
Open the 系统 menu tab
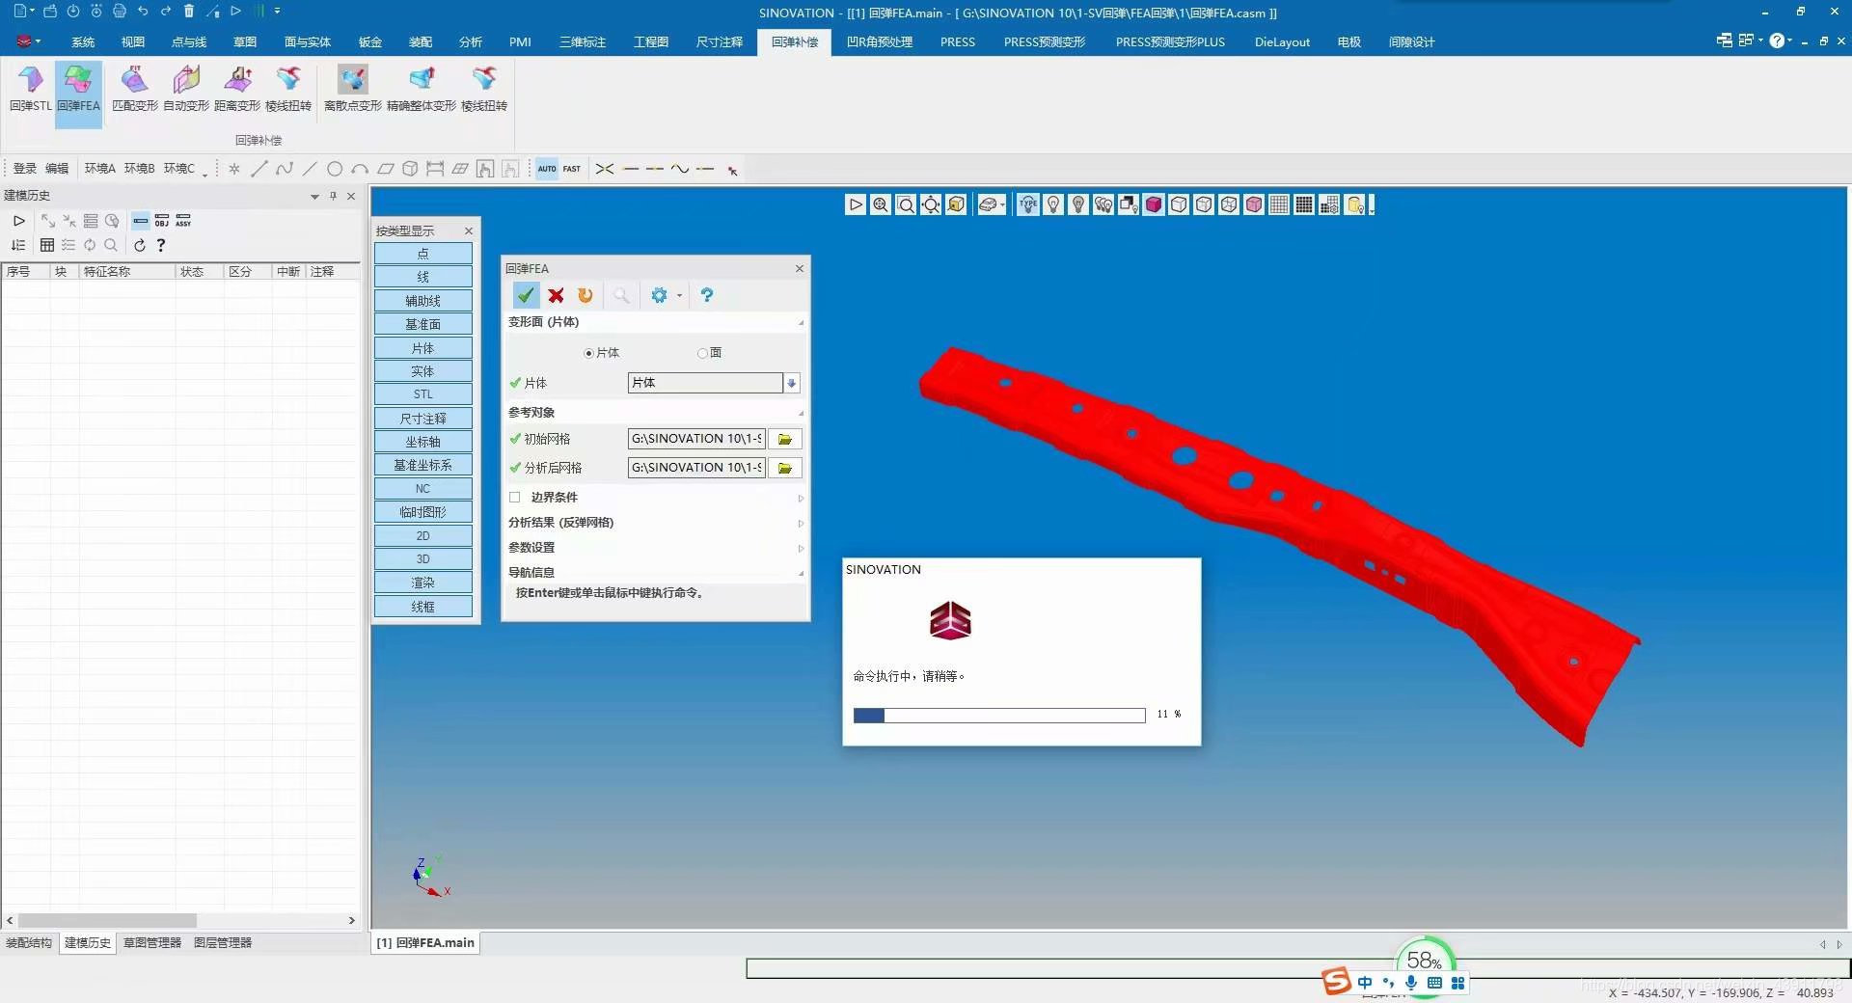(83, 41)
